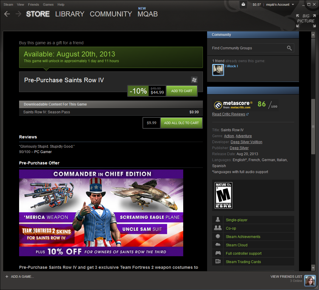Switch to the COMMUNITY tab

click(111, 14)
